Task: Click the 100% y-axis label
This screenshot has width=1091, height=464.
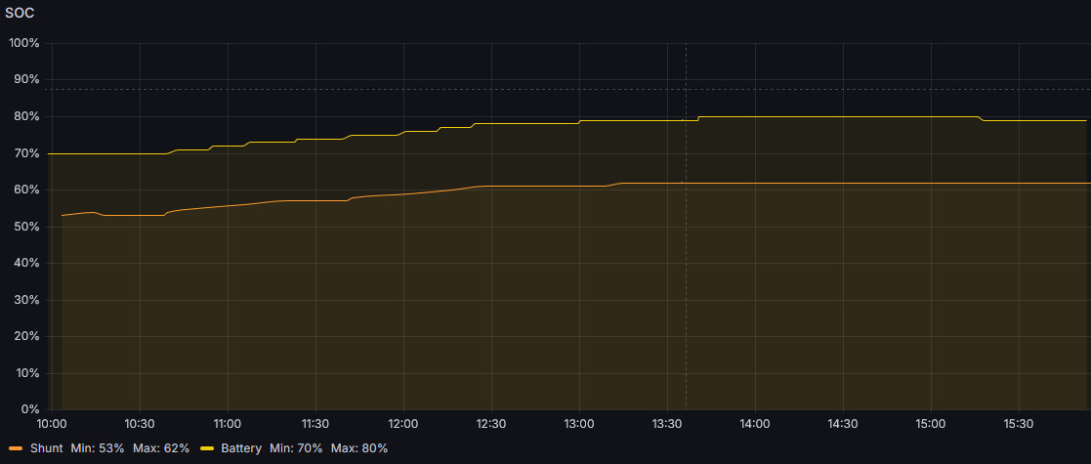Action: [24, 44]
